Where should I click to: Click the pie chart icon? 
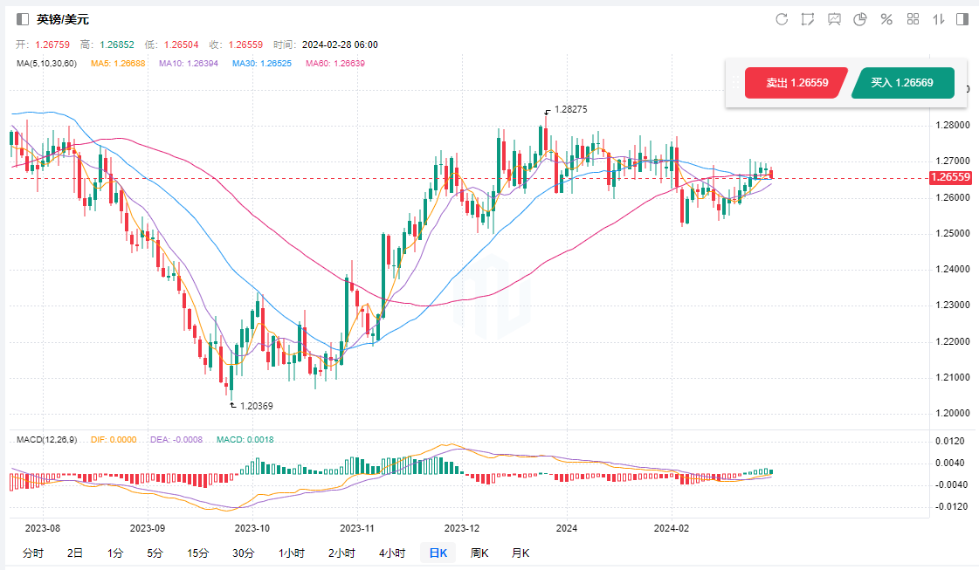tap(859, 19)
